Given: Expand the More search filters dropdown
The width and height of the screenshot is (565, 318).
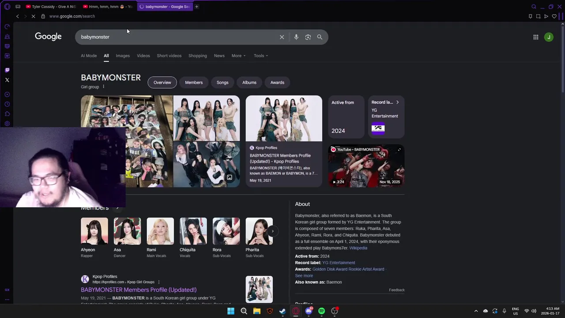Looking at the screenshot, I should 238,56.
